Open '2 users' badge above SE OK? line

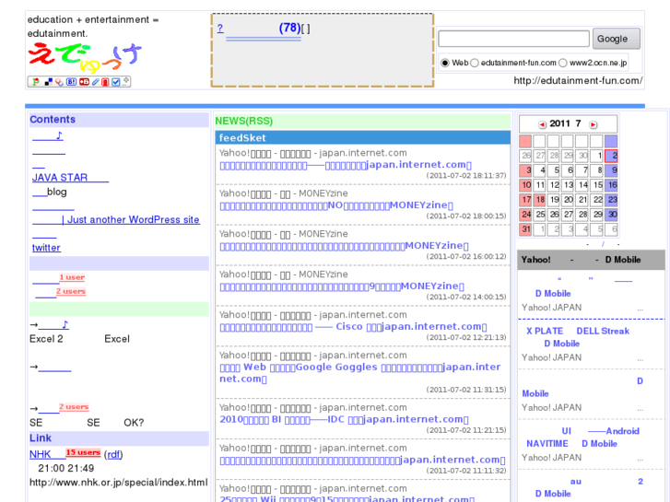coord(74,407)
